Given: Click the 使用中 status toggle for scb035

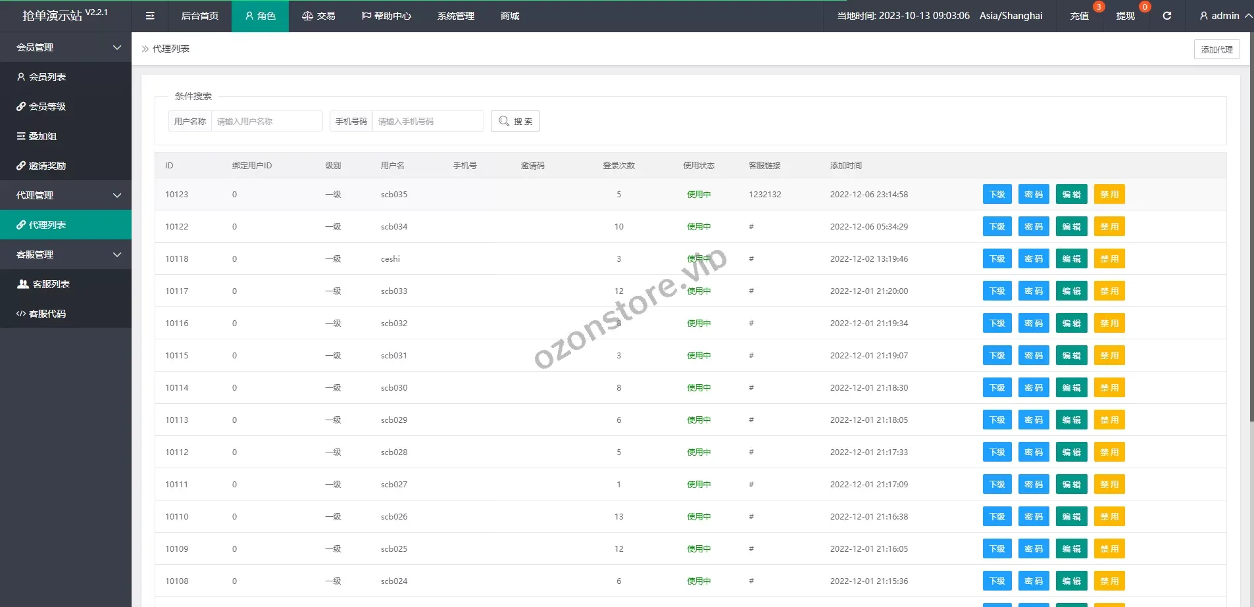Looking at the screenshot, I should click(699, 194).
